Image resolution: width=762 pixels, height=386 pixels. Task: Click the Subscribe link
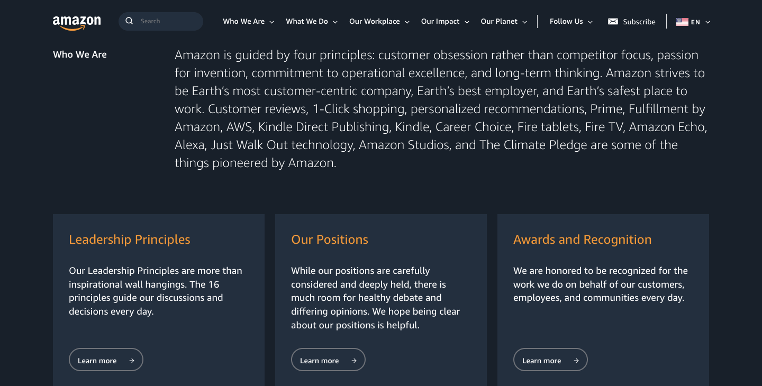639,22
